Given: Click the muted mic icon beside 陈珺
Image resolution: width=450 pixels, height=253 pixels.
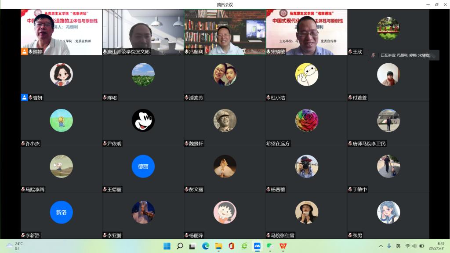Looking at the screenshot, I should (105, 98).
